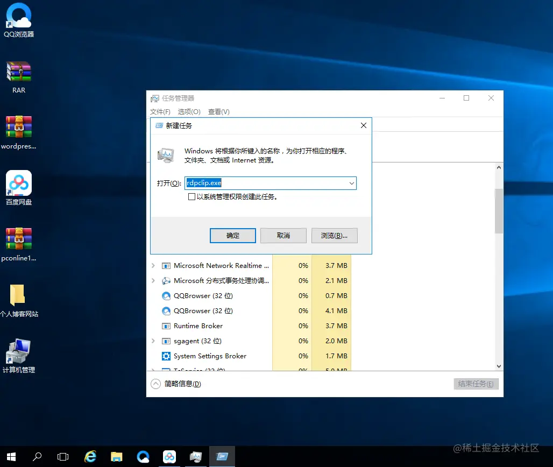Open taskbar search magnifier

point(37,457)
